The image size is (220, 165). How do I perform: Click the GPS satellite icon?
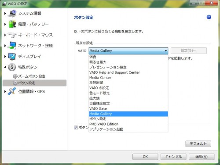12,91
